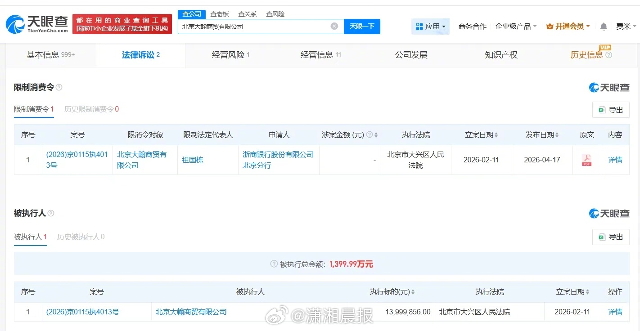Click help icon next to 限制消费令 heading
640x331 pixels.
point(59,87)
